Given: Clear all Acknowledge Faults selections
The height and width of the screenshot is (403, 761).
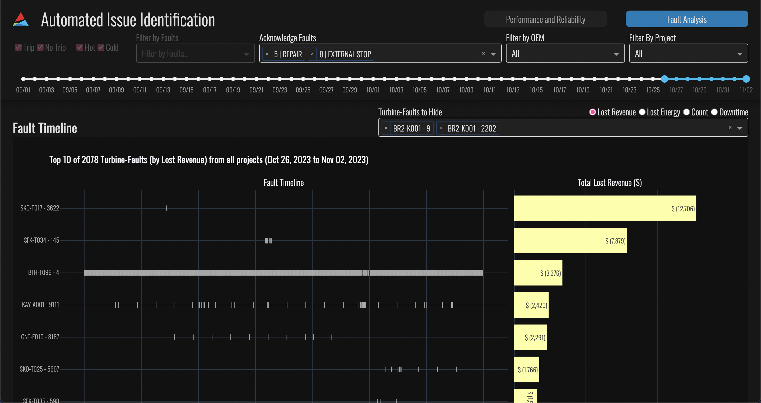Looking at the screenshot, I should 483,53.
